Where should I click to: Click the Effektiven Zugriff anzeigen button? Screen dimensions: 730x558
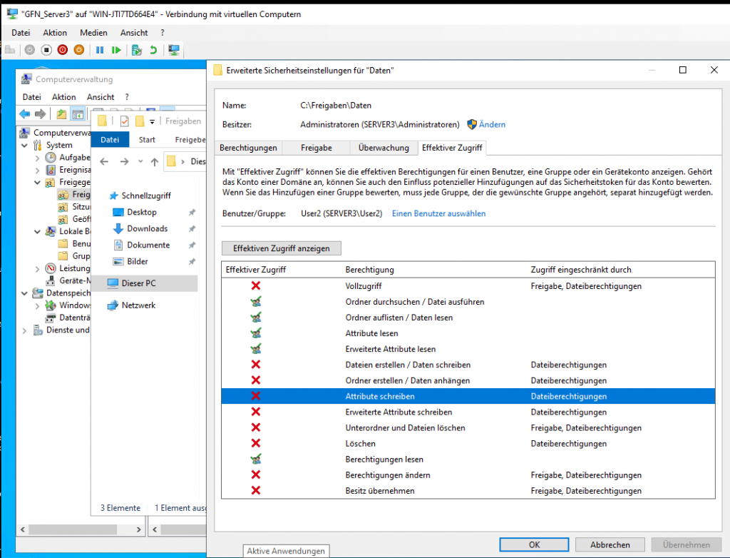tap(281, 248)
